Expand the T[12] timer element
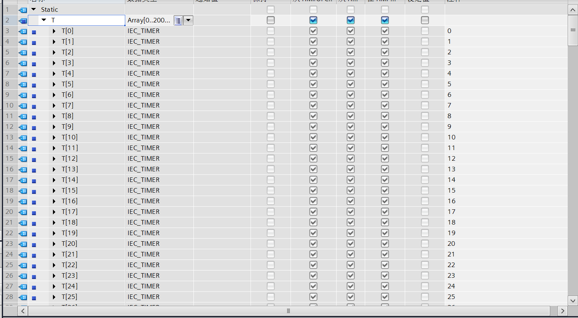The image size is (578, 318). [54, 159]
